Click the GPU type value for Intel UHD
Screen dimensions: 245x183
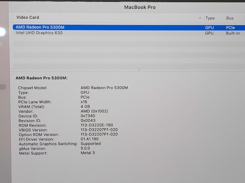(x=209, y=33)
